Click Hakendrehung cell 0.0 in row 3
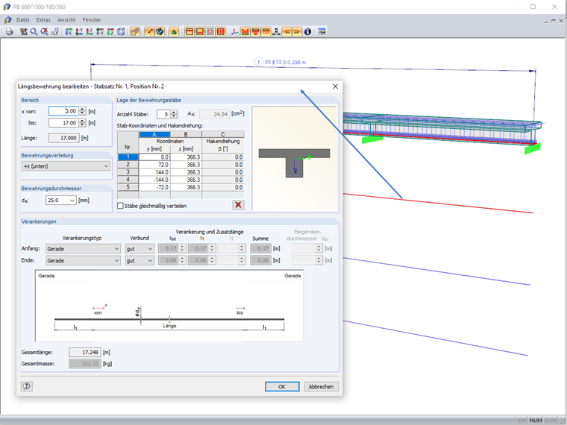Viewport: 567px width, 425px height. [223, 172]
